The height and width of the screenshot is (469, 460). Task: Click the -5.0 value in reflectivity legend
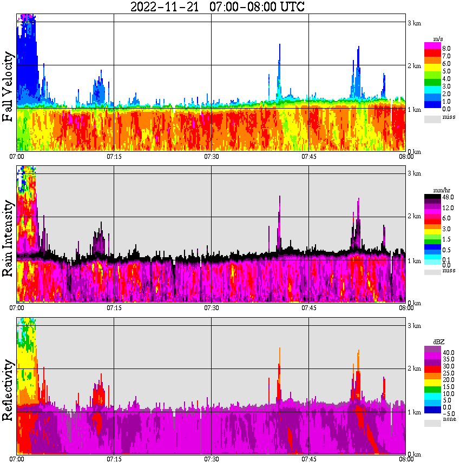pyautogui.click(x=449, y=414)
